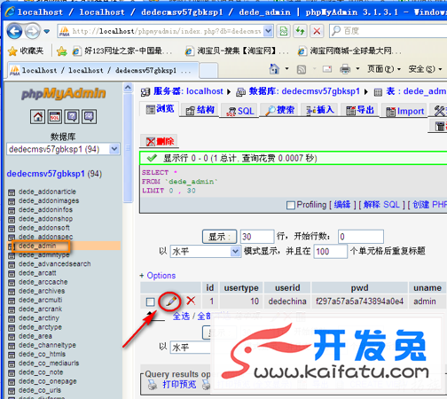Image resolution: width=447 pixels, height=399 pixels.
Task: Open the database selector dedecmsv57gbksp1 (94)
Action: [x=63, y=149]
